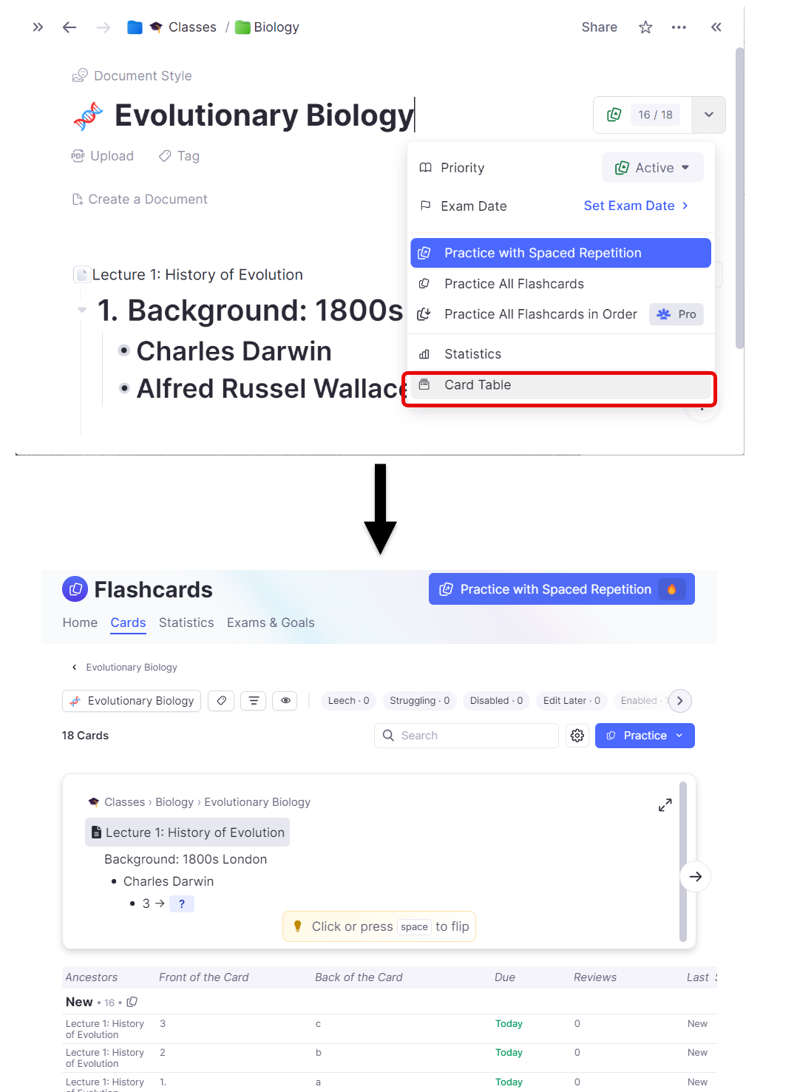Expand the flashcard count dropdown arrow
797x1092 pixels.
tap(708, 115)
